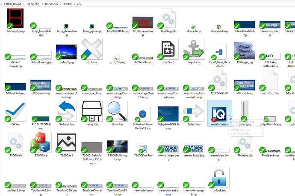This screenshot has width=295, height=196.
Task: Expand the chevron before res in path
Action: 74,3
